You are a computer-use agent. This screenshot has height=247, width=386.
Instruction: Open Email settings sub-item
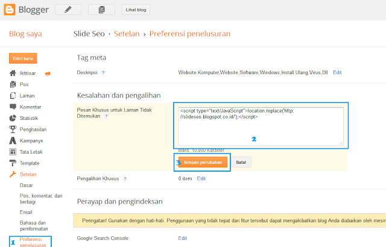tap(26, 212)
